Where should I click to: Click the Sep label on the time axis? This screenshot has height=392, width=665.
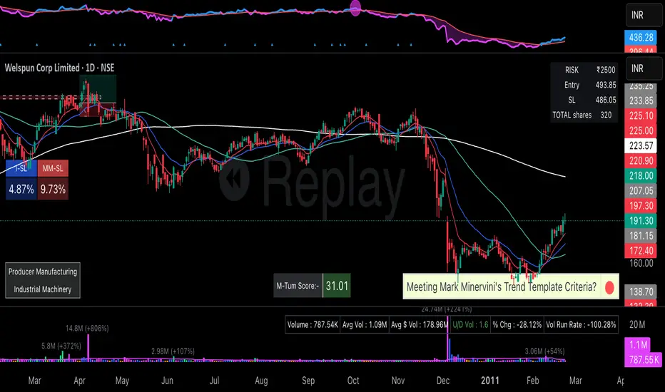coord(308,381)
